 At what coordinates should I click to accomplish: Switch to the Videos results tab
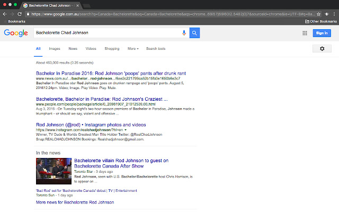pos(91,49)
